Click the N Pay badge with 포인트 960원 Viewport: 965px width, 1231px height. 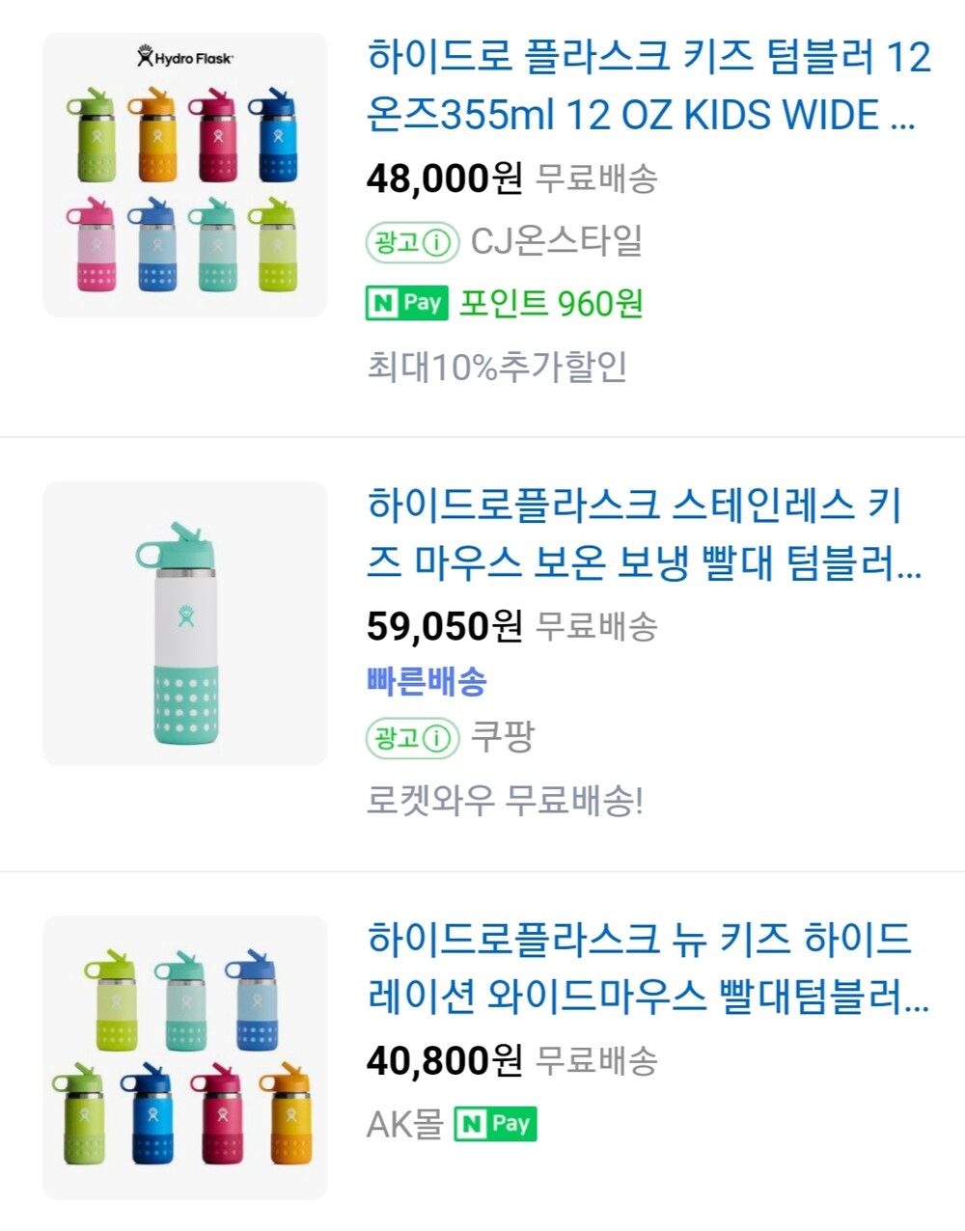(407, 304)
